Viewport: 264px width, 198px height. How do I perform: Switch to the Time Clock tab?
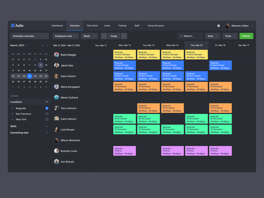92,26
